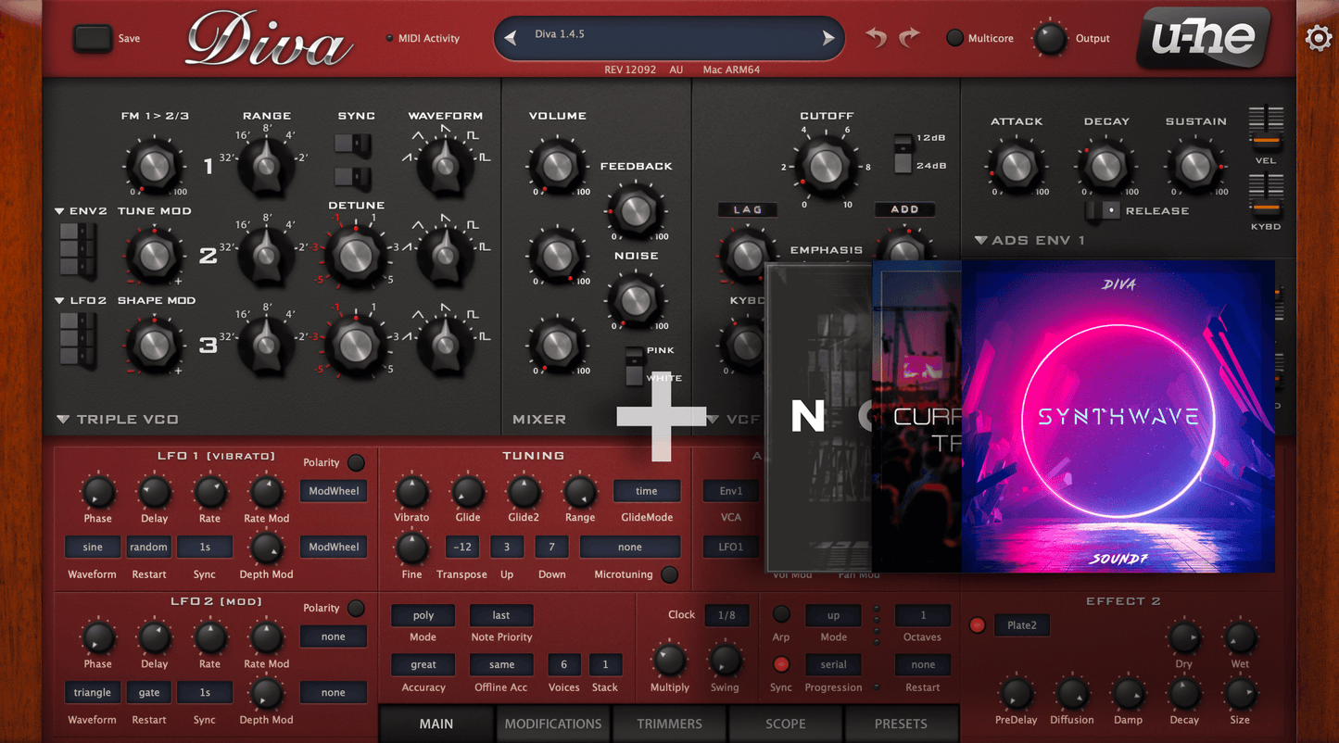Click the VEL slider
Viewport: 1339px width, 743px height.
1266,129
